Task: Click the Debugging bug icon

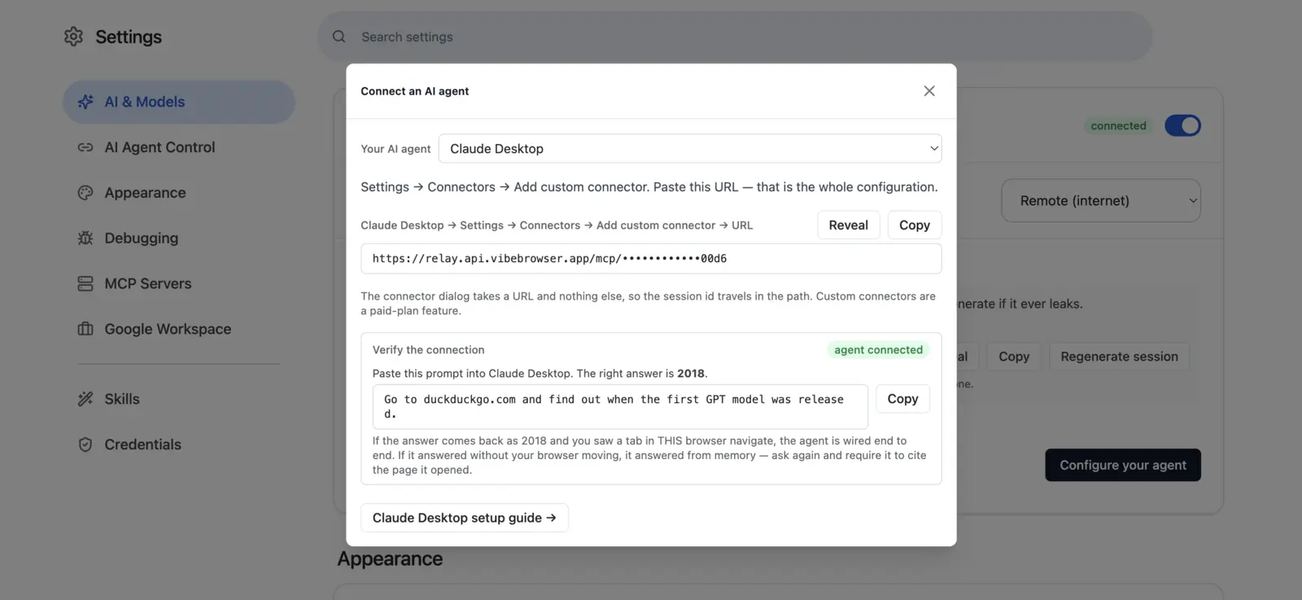Action: tap(85, 239)
